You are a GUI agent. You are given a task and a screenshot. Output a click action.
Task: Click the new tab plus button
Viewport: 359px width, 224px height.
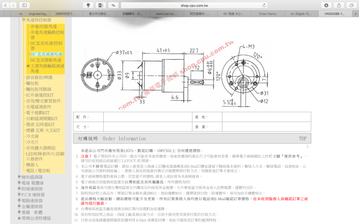click(355, 14)
